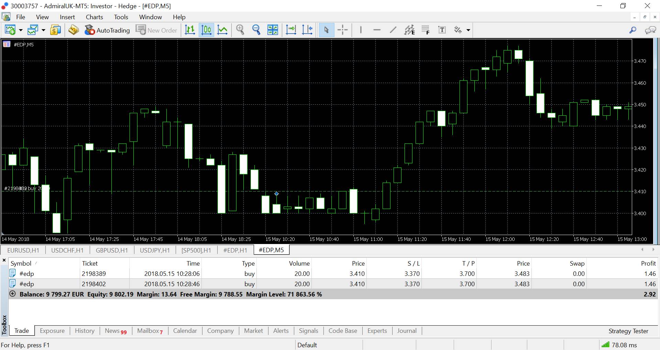
Task: Zoom in on the chart
Action: 240,30
